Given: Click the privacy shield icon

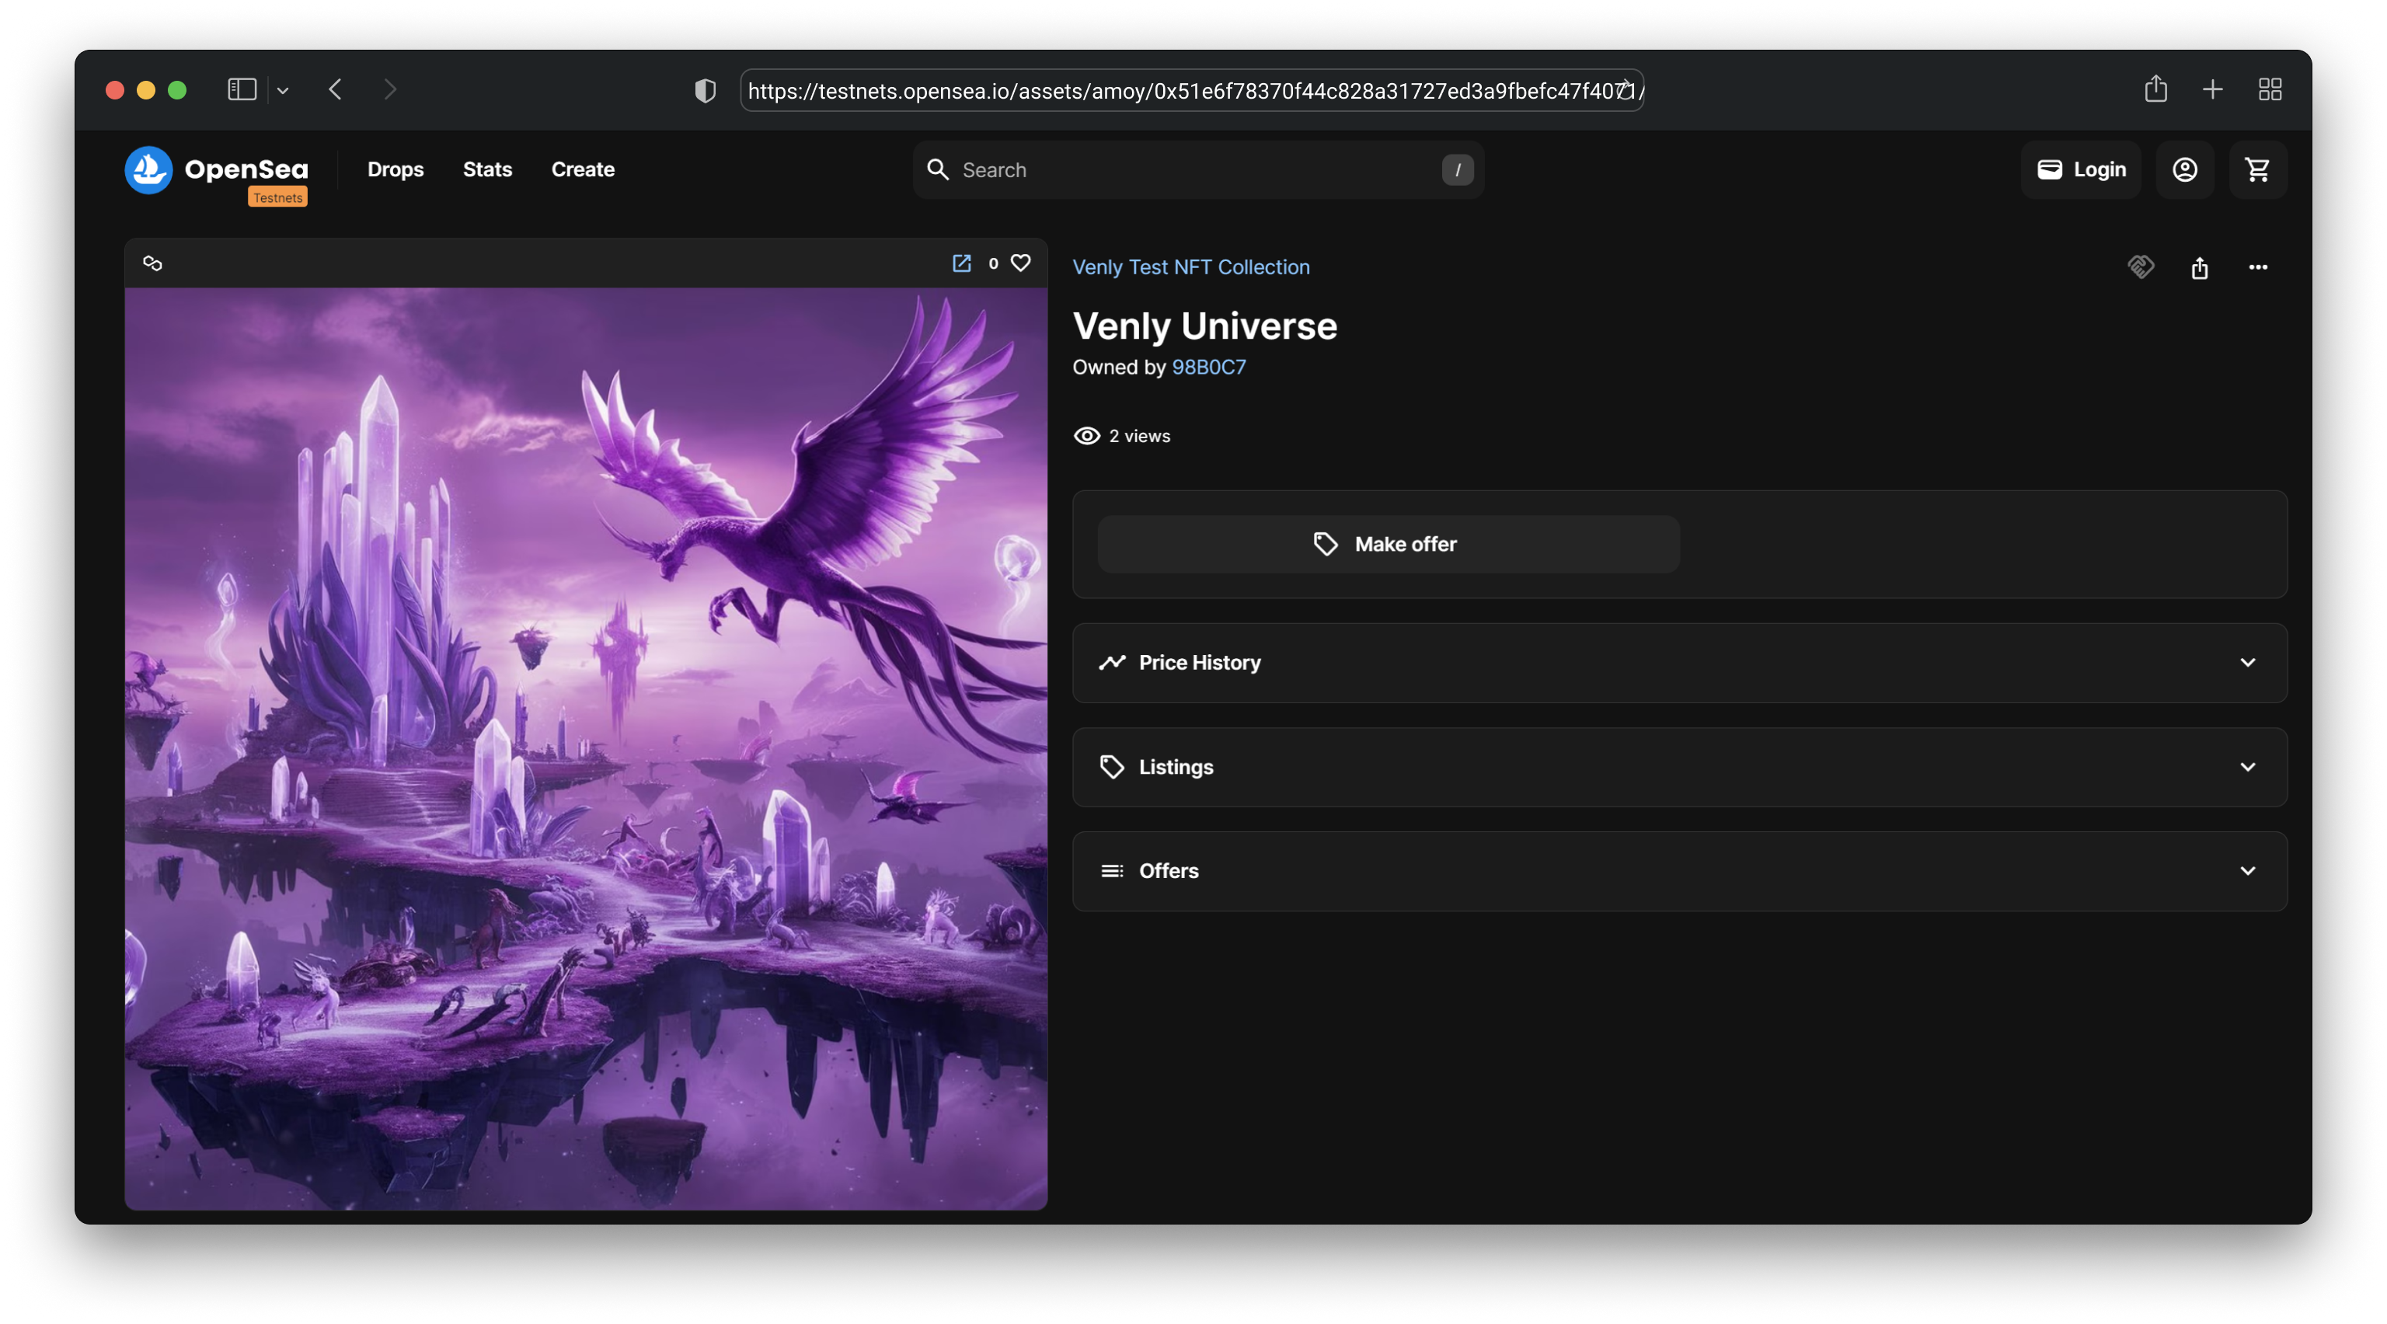Looking at the screenshot, I should [x=706, y=91].
